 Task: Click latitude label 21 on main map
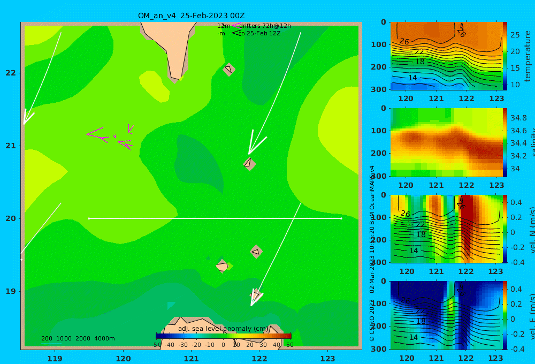[x=11, y=146]
